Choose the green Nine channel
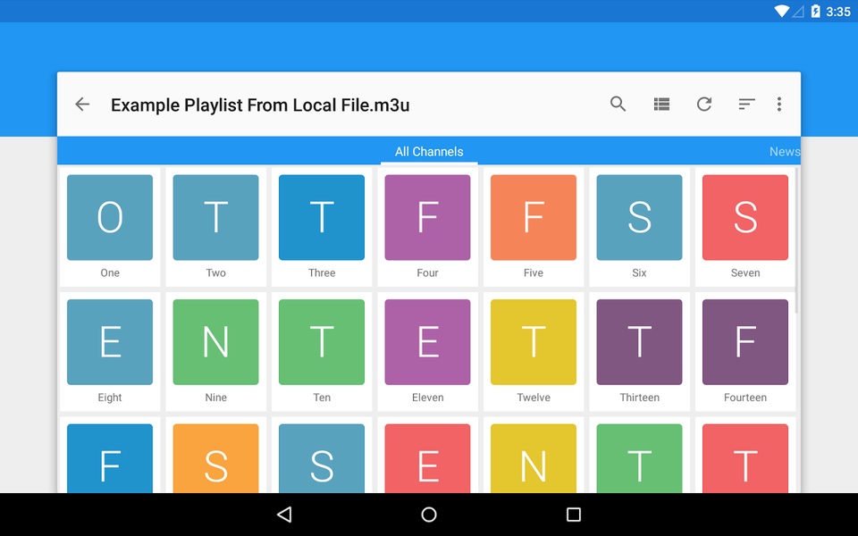This screenshot has height=536, width=858. pyautogui.click(x=215, y=351)
